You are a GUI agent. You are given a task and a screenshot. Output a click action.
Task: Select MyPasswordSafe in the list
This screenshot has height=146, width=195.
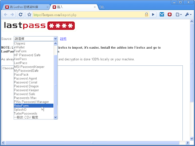pos(34,71)
